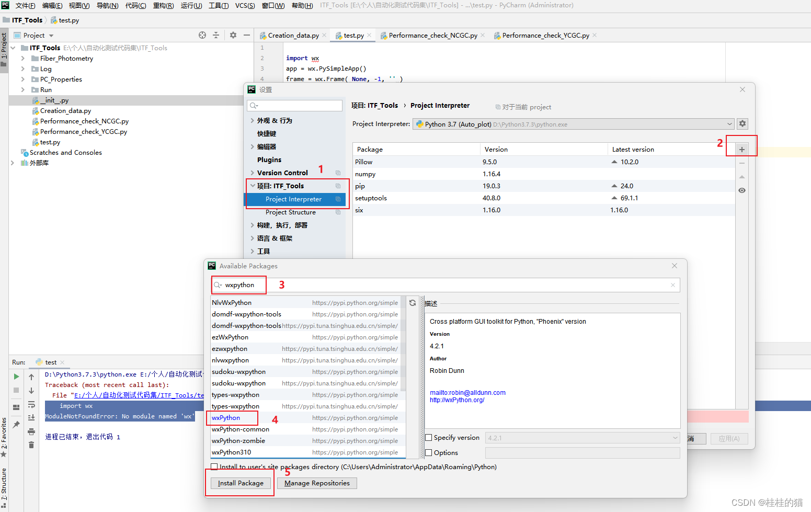Click the settings search field
The height and width of the screenshot is (512, 811).
point(295,106)
